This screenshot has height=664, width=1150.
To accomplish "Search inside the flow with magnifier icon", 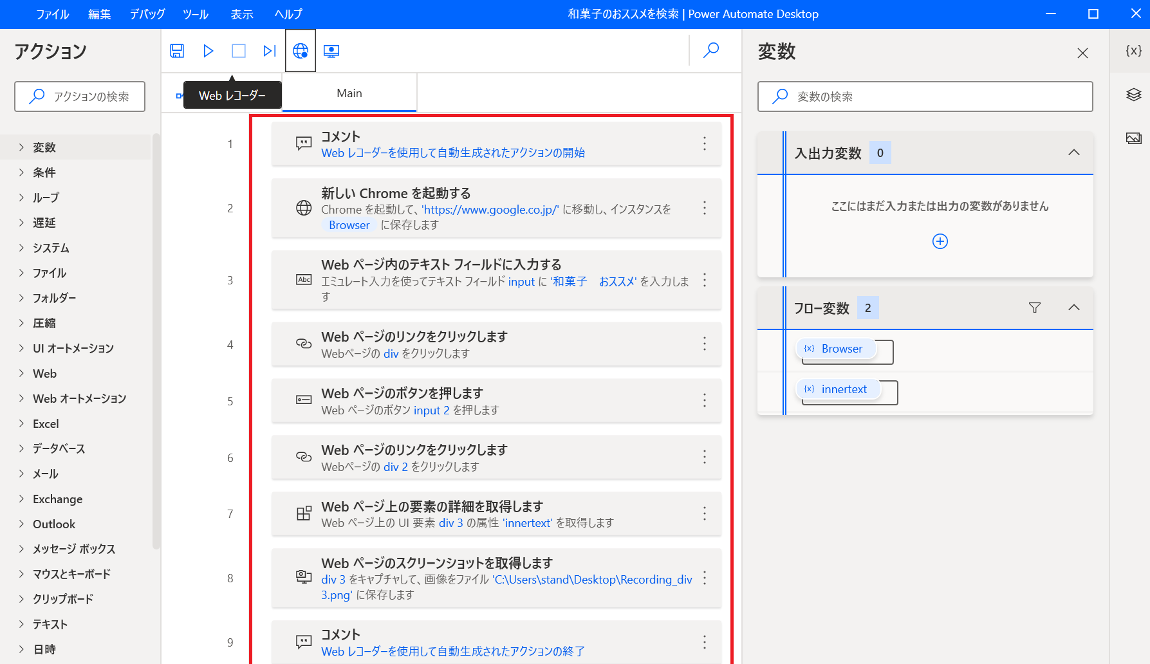I will [x=711, y=50].
